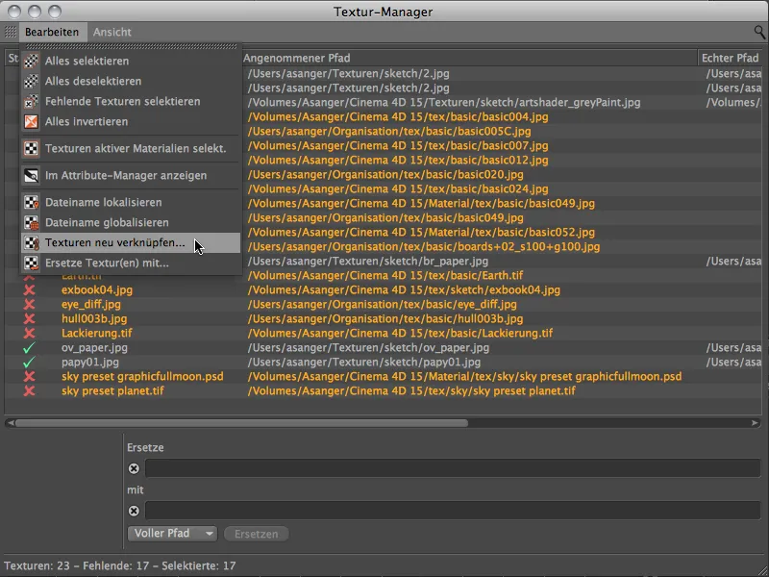
Task: Click the boards+02_s100+g100.jpg path
Action: 424,247
